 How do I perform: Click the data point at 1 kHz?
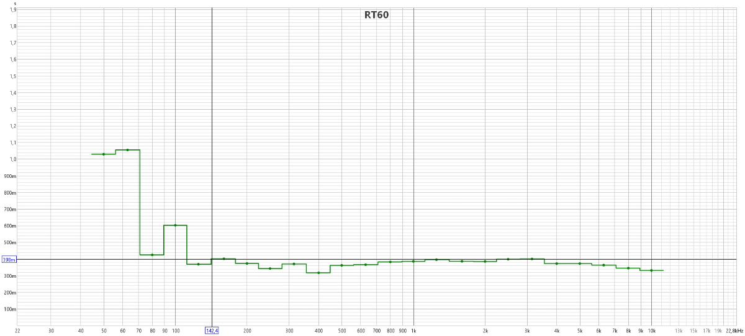pos(413,261)
